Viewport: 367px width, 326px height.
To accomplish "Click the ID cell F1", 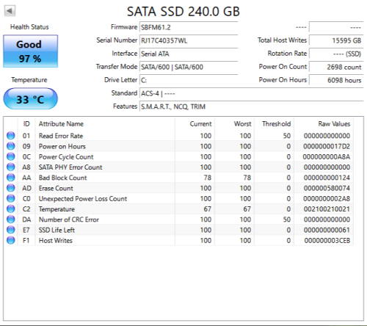I will click(x=26, y=241).
